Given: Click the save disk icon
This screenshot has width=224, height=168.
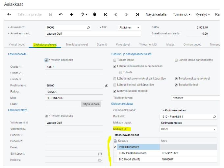Looking at the screenshot, I should (50, 14).
